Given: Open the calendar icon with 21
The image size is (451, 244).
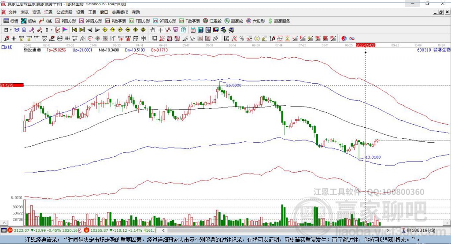Looking at the screenshot, I should [x=193, y=30].
